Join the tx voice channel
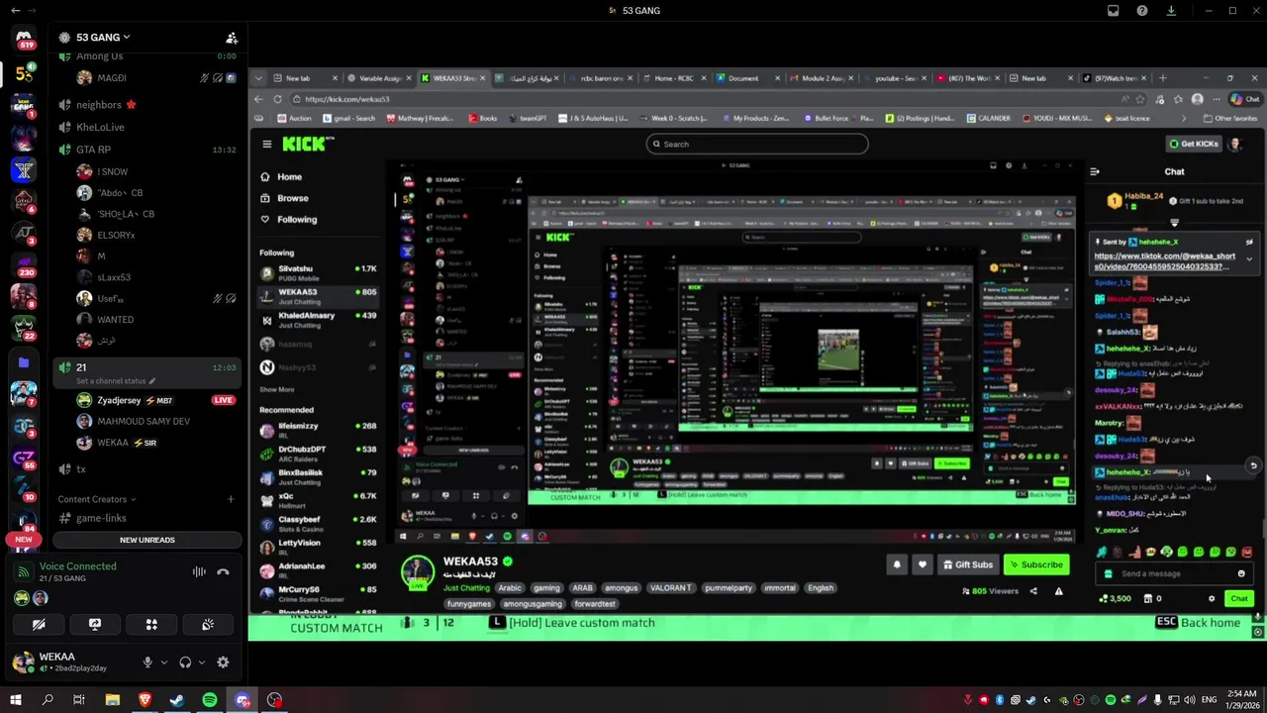 point(146,469)
